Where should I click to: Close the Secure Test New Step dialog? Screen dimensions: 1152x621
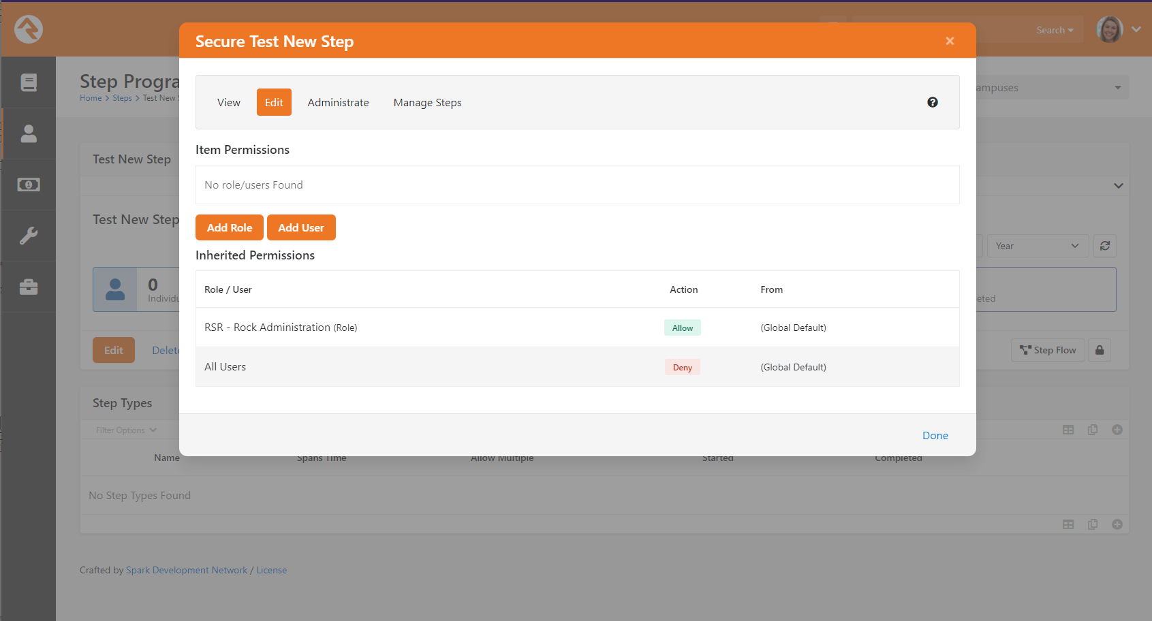point(950,41)
